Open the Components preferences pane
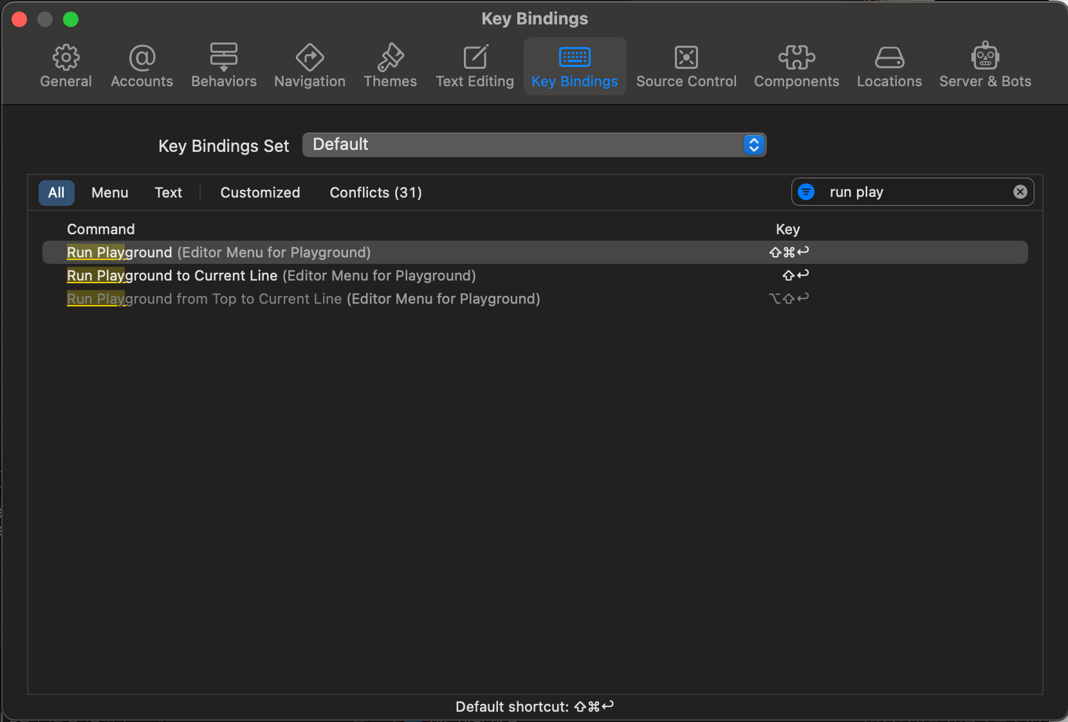The height and width of the screenshot is (722, 1068). click(x=796, y=66)
